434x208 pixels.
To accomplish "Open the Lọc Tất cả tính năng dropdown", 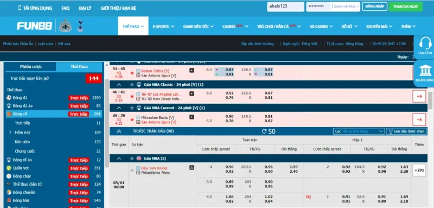I will click(359, 131).
